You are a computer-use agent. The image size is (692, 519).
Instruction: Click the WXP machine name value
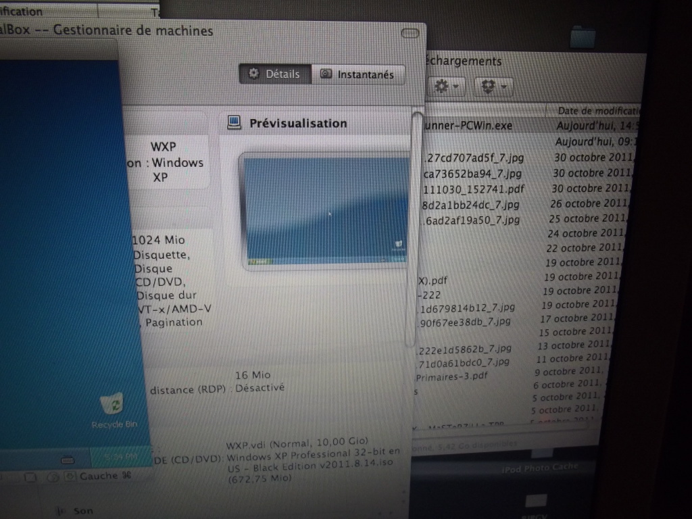(x=164, y=147)
